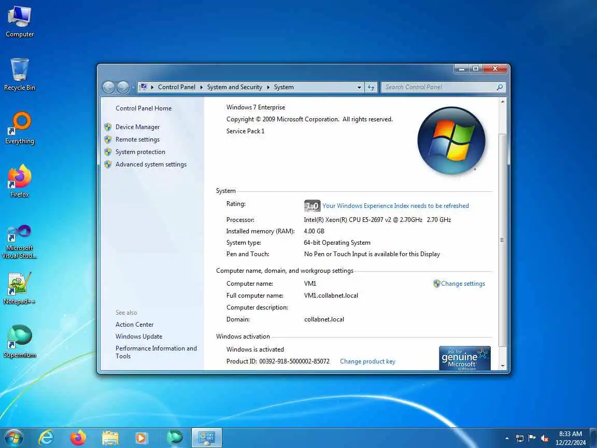Refresh the Control Panel page
The height and width of the screenshot is (448, 597).
coord(371,87)
